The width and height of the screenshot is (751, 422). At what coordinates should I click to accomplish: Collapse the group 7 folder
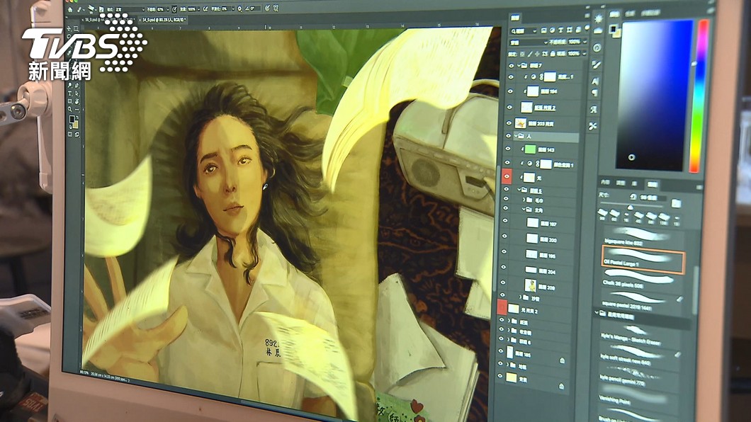pos(518,65)
